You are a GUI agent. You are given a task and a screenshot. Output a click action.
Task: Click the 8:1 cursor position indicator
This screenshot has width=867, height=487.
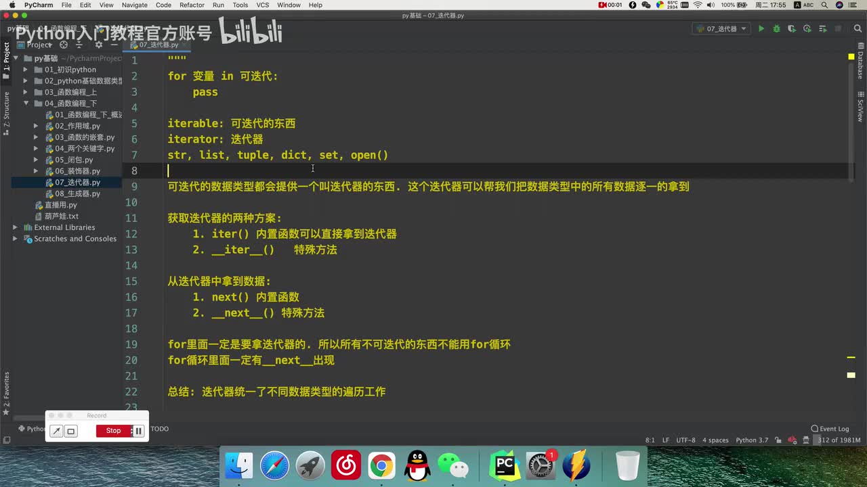click(650, 440)
